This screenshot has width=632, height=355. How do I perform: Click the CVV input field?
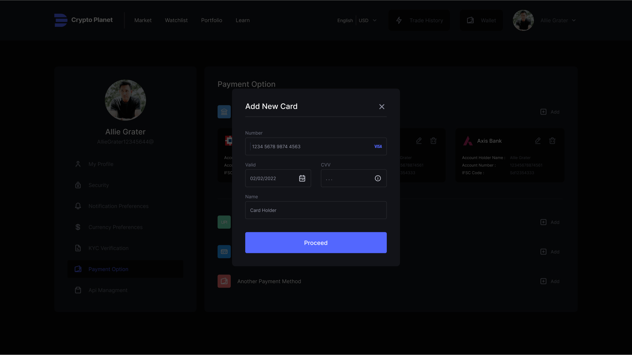coord(347,178)
